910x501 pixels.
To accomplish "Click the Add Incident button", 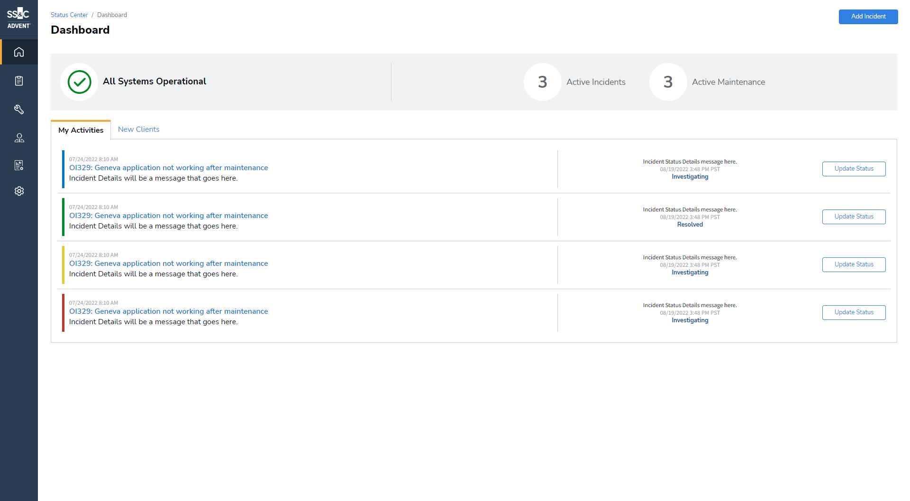I will point(868,17).
